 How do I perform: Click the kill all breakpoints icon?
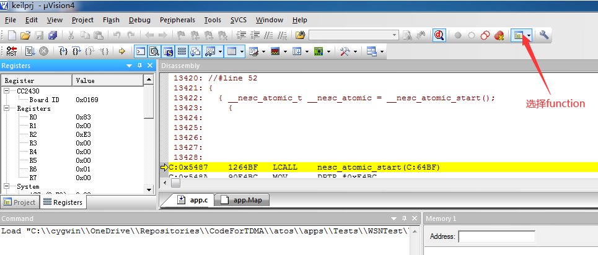[499, 35]
